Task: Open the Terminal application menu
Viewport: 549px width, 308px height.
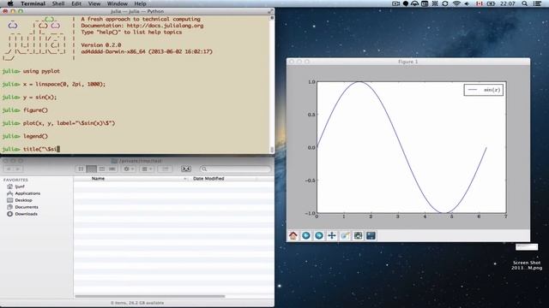Action: point(33,3)
